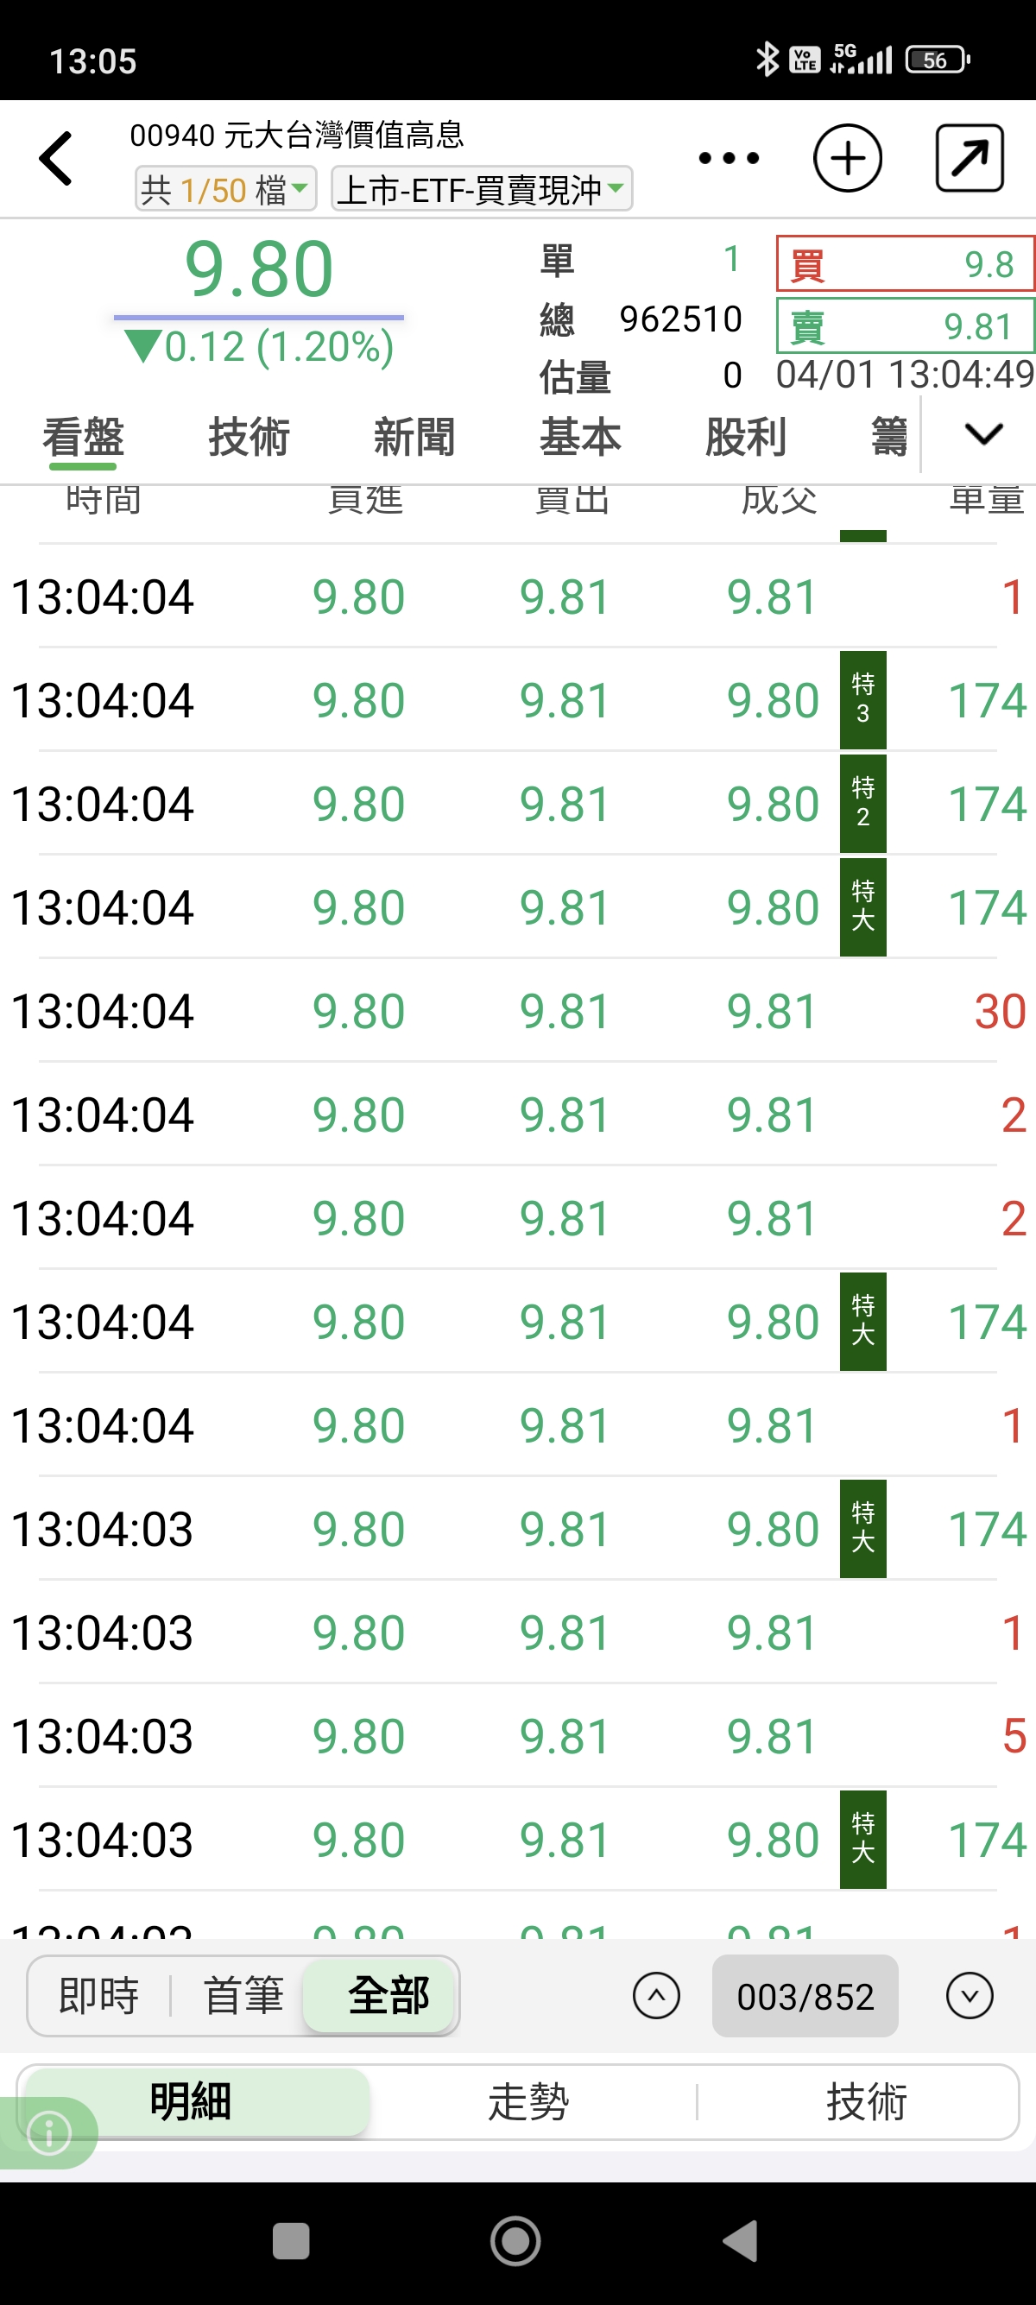1036x2305 pixels.
Task: Open the 共 1/50 檔 dropdown
Action: [x=225, y=189]
